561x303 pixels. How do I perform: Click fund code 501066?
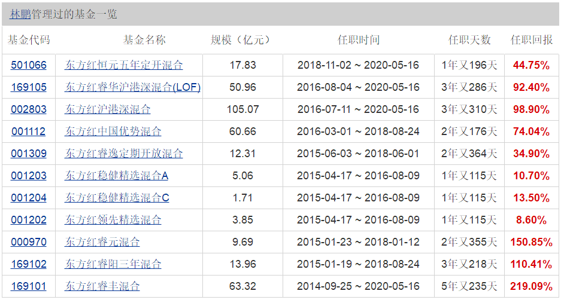click(28, 66)
